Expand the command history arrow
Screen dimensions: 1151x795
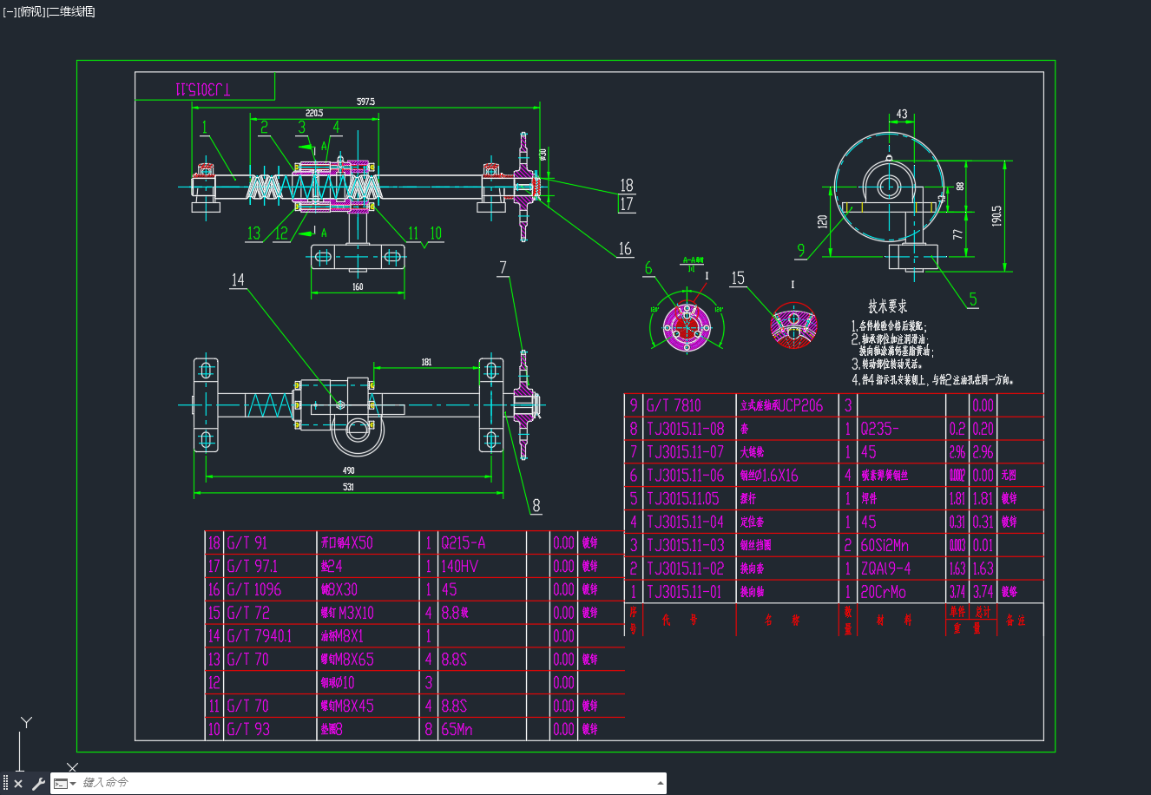point(659,783)
